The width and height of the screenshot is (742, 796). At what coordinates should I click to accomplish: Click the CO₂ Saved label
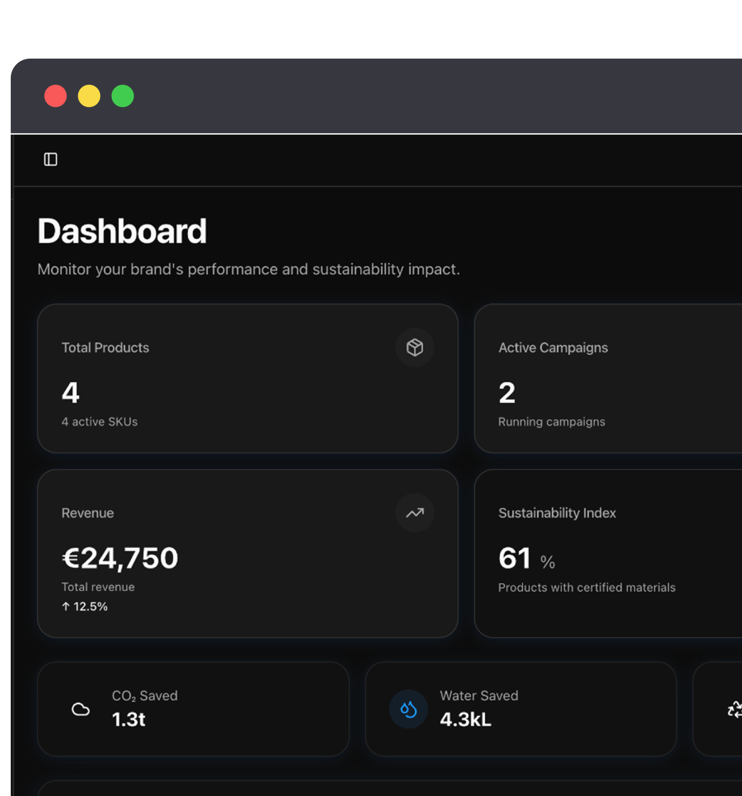[x=144, y=696]
